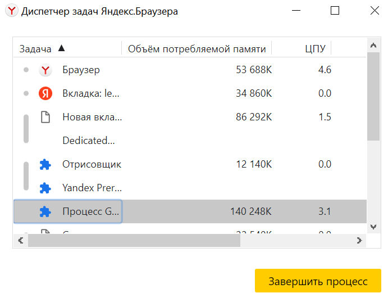Select the Браузер row Y icon
The image size is (388, 302).
(x=45, y=70)
